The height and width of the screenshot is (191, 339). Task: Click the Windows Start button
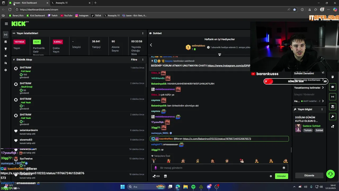123,187
